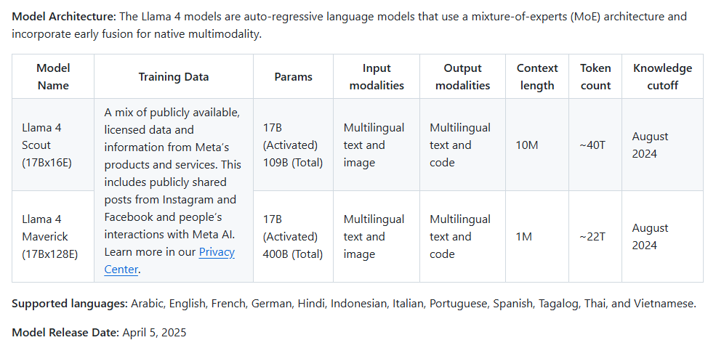
Task: Click the "Output modalities" header cell
Action: [x=462, y=76]
